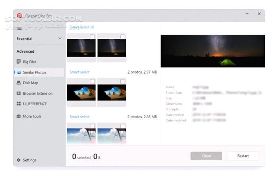Expand the Essential section chevron
Image resolution: width=278 pixels, height=183 pixels.
click(x=60, y=38)
